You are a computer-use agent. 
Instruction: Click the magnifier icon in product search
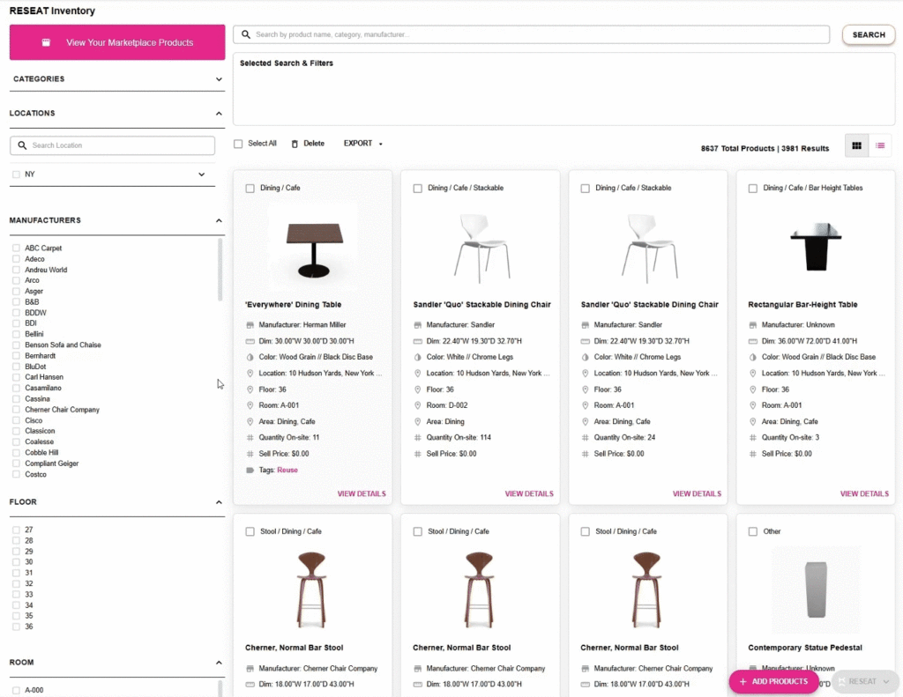(244, 34)
